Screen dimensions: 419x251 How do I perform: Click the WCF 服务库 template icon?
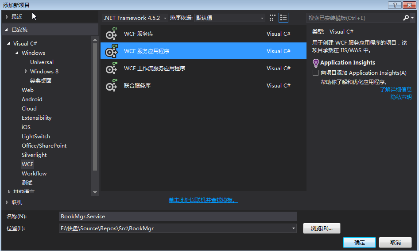click(x=111, y=34)
